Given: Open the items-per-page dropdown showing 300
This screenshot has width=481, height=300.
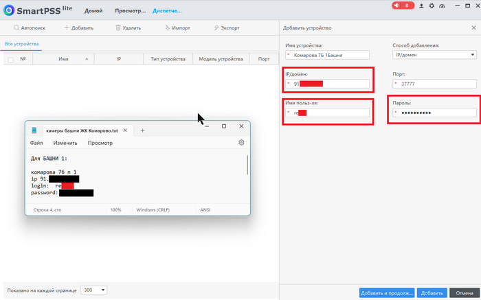Looking at the screenshot, I should tap(94, 290).
